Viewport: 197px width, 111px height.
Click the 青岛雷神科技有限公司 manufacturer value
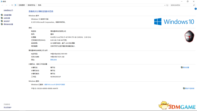click(x=58, y=31)
